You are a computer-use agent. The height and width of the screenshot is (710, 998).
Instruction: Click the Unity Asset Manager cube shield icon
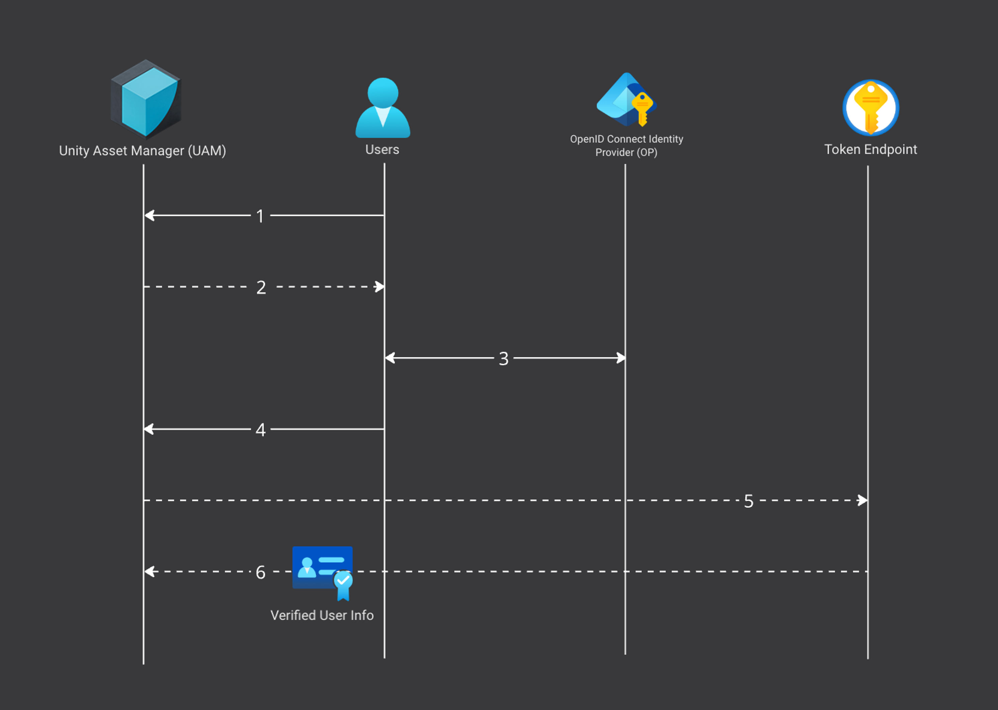point(145,99)
